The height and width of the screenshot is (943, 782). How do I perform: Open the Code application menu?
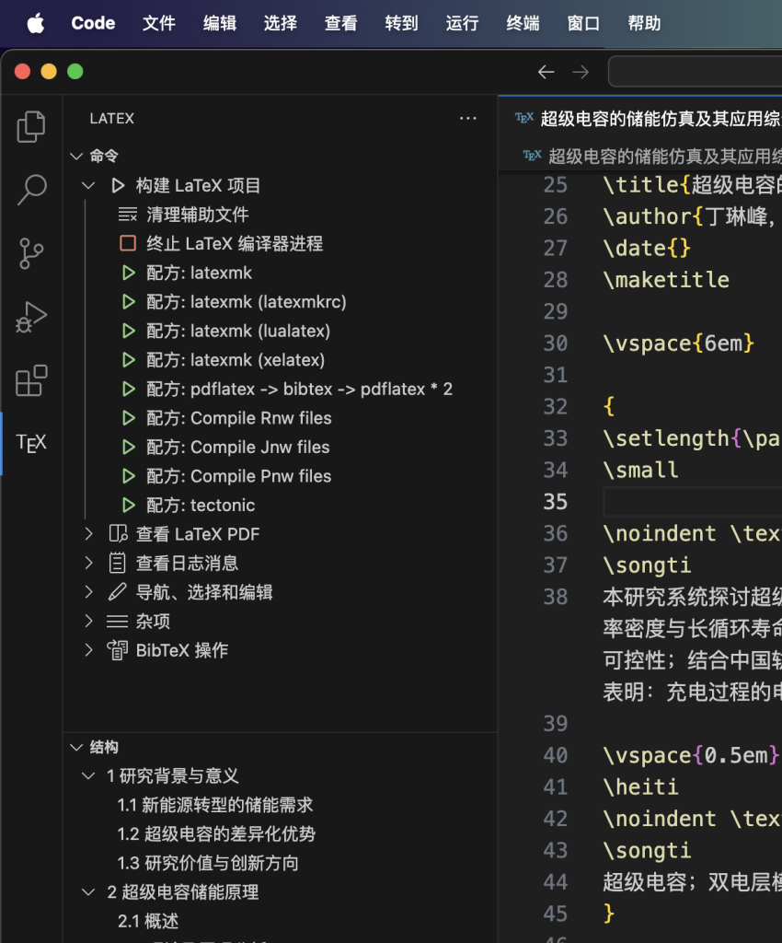(x=93, y=23)
